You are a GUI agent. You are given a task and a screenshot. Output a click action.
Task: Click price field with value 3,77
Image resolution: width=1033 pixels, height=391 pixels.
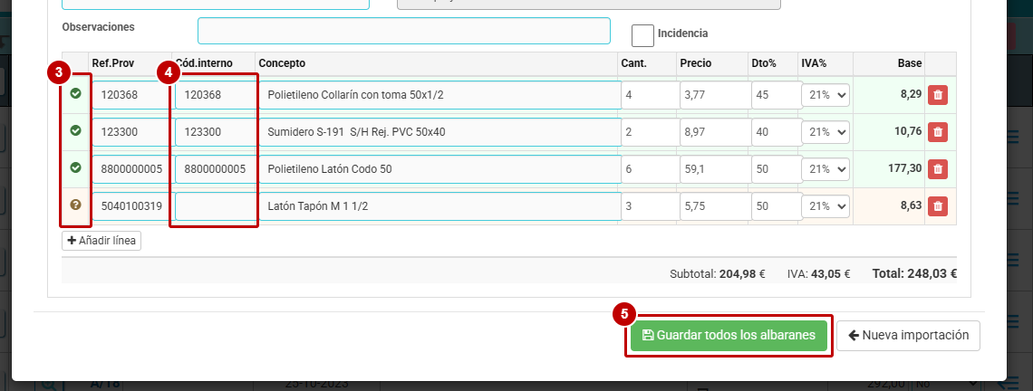point(715,95)
